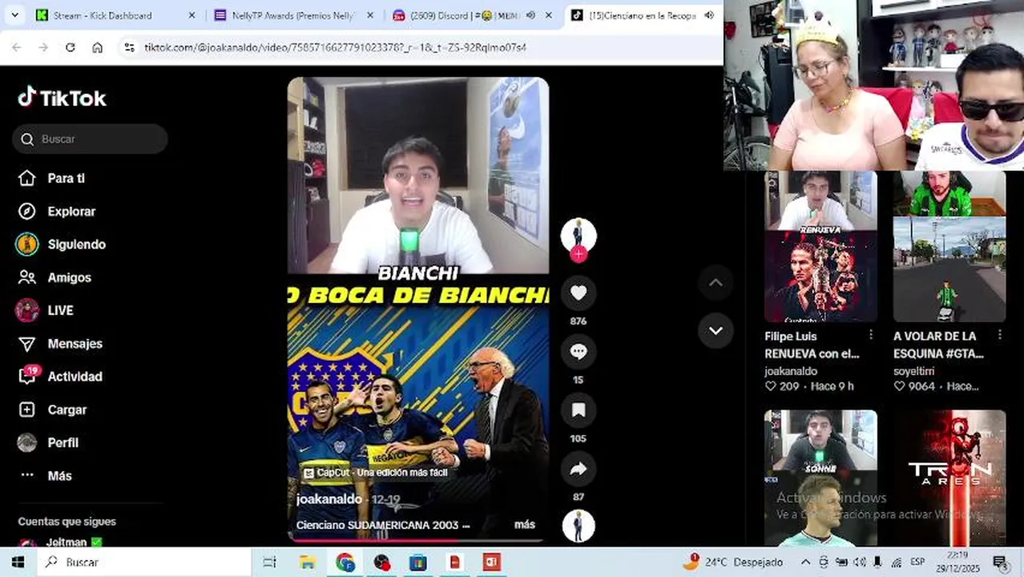Image resolution: width=1024 pixels, height=577 pixels.
Task: Show hidden tray icons chevron
Action: tap(806, 562)
